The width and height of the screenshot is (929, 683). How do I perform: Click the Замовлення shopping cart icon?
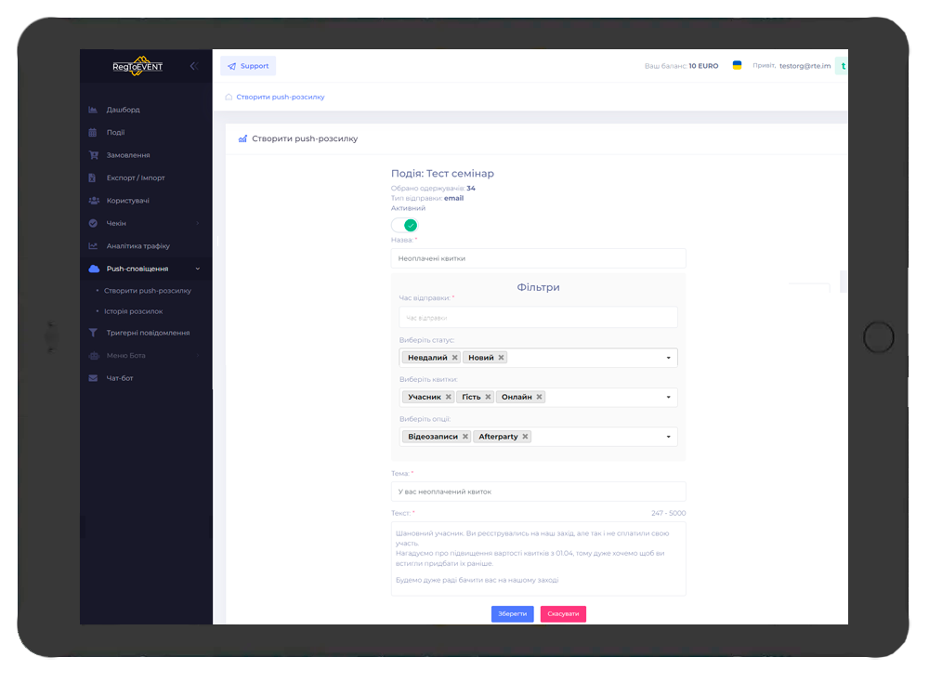pyautogui.click(x=93, y=155)
